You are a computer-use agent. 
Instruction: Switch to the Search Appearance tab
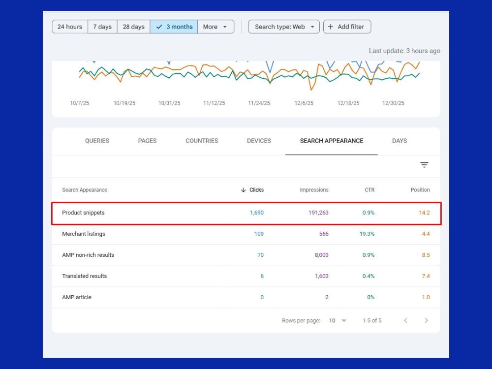coord(331,141)
